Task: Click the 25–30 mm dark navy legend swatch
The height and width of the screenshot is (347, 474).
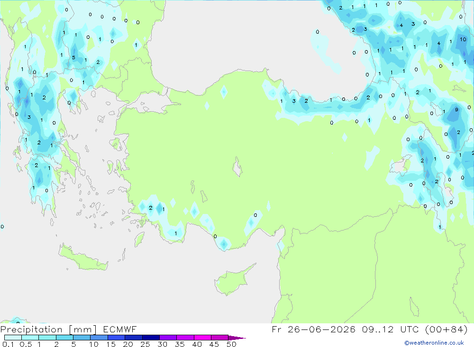Action: click(151, 338)
